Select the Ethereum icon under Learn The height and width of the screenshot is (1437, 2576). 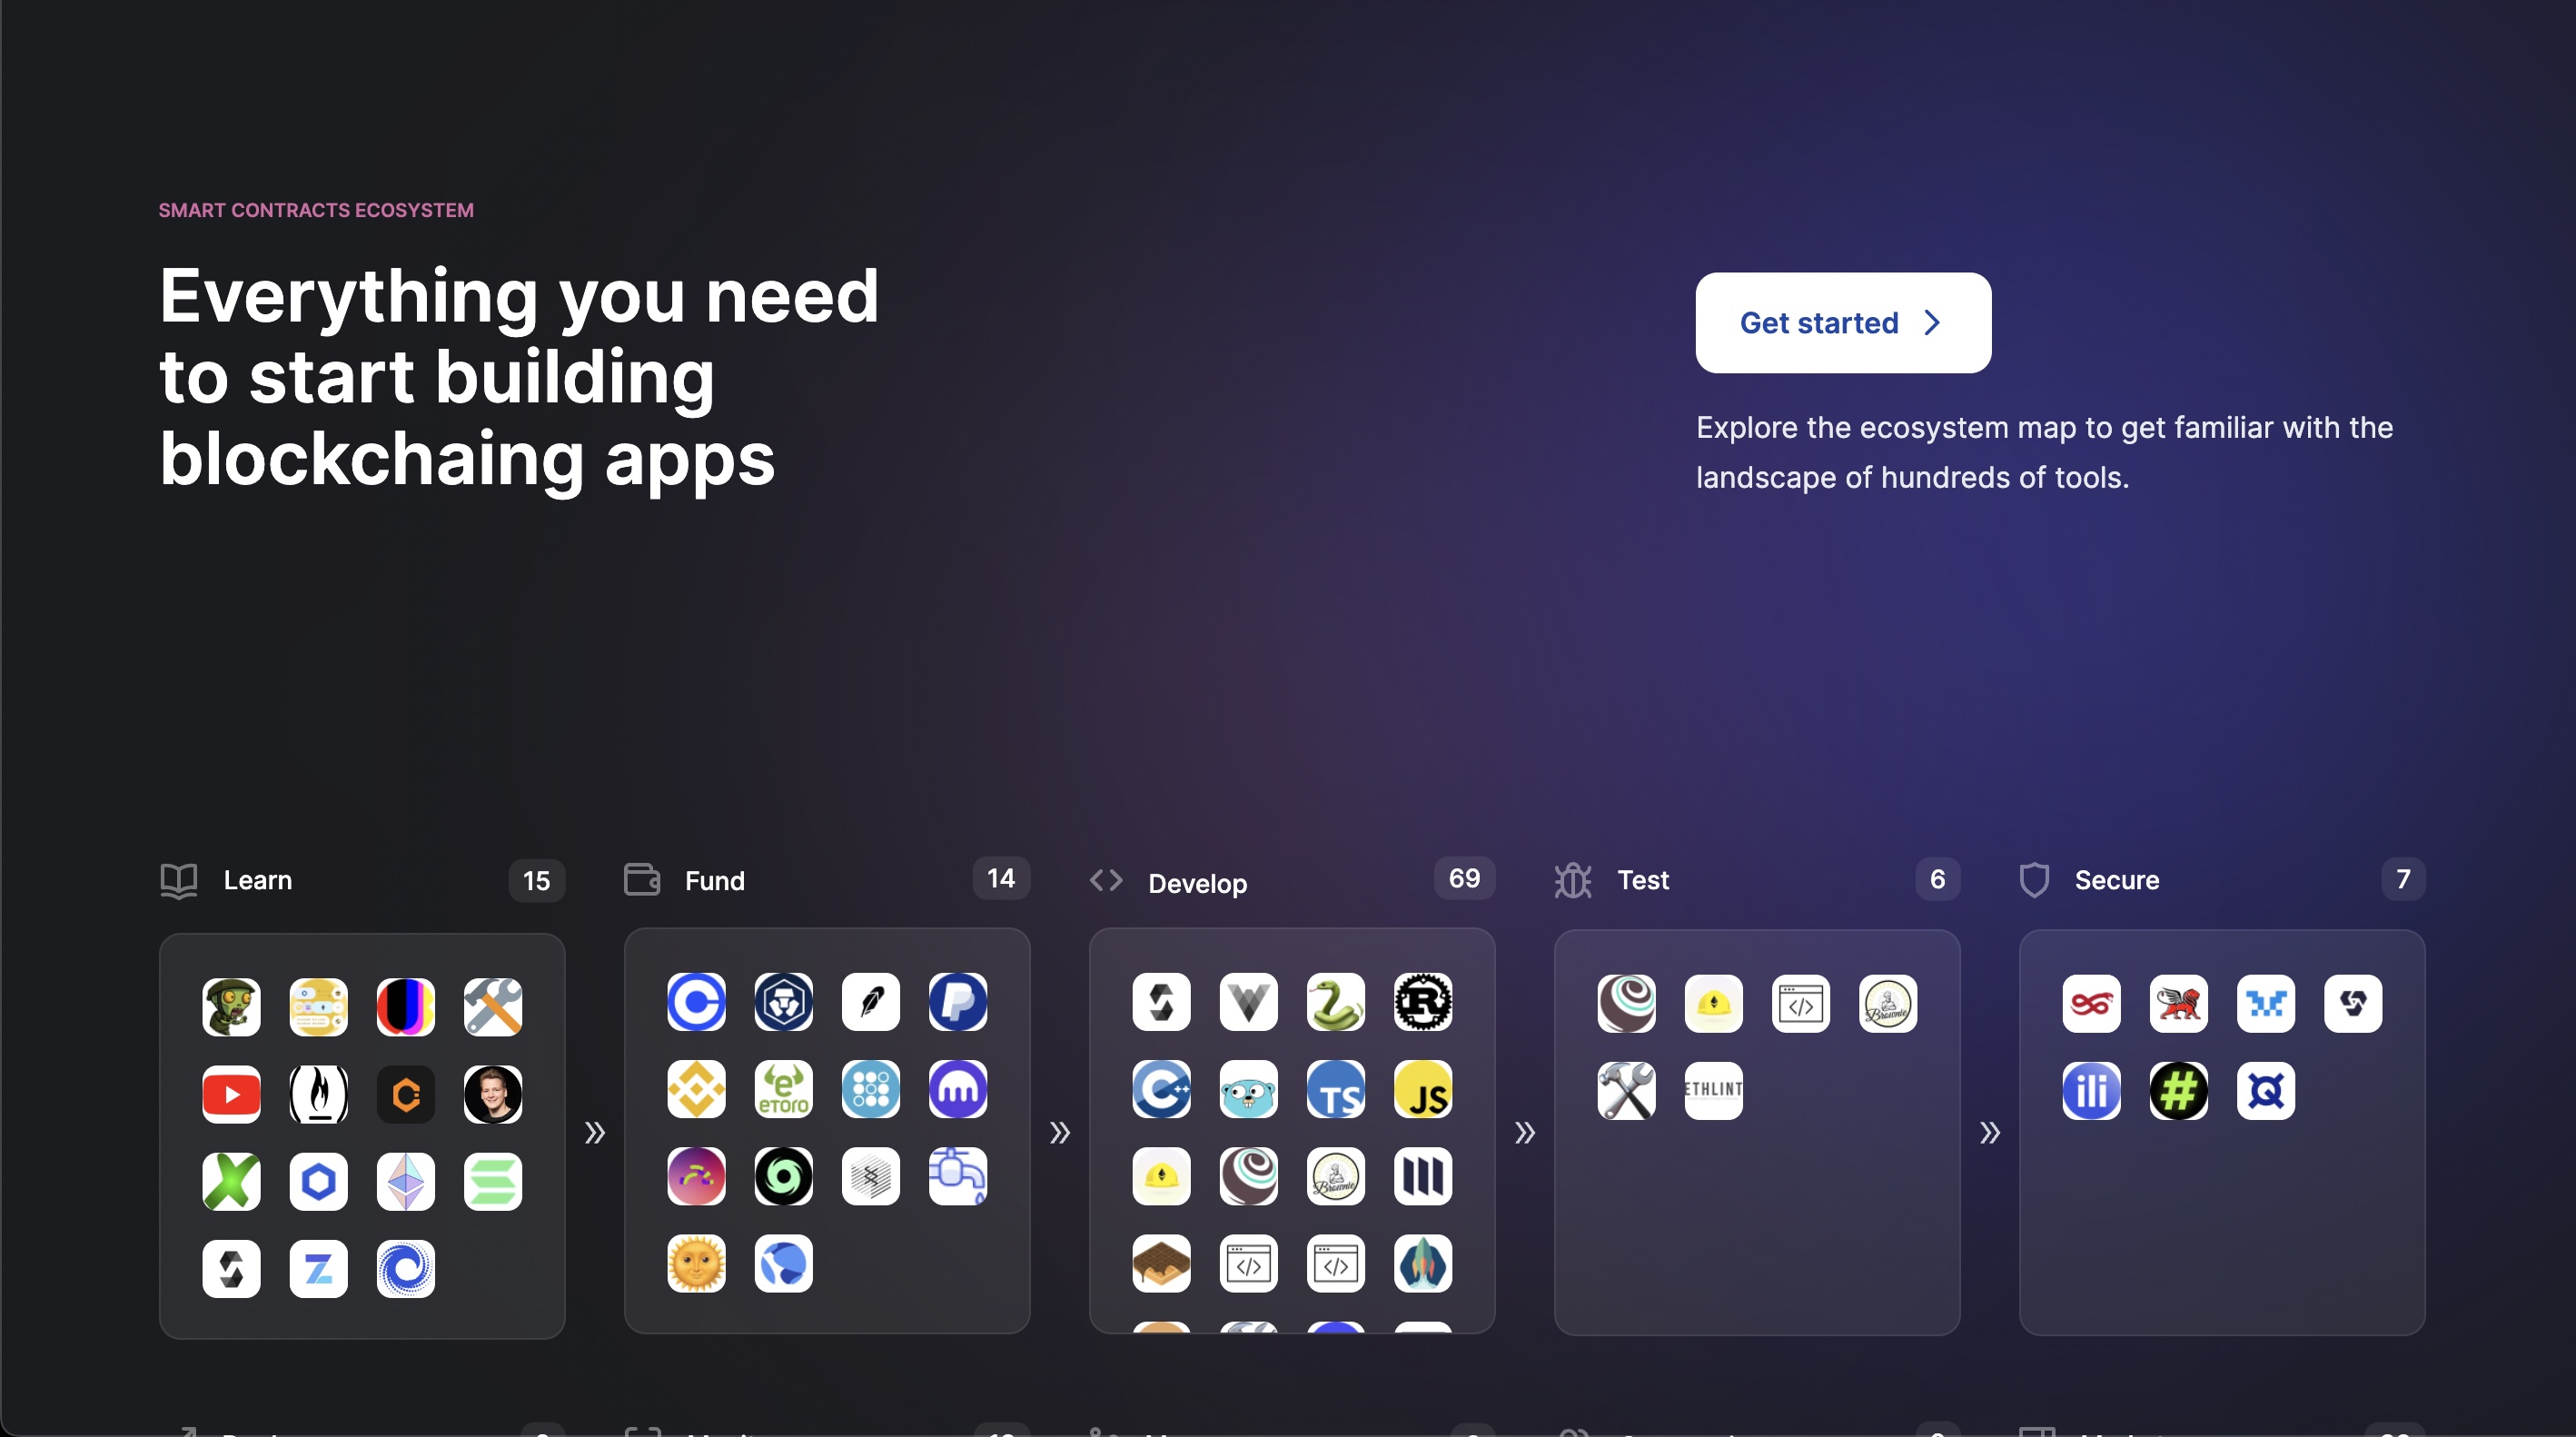[406, 1182]
